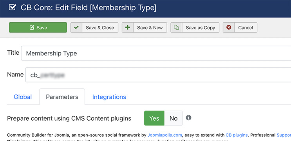
Task: Click the Save & New button label
Action: [x=150, y=28]
